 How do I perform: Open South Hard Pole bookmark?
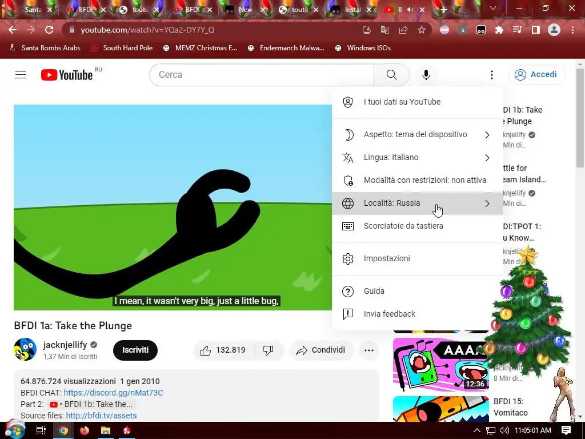pos(122,48)
